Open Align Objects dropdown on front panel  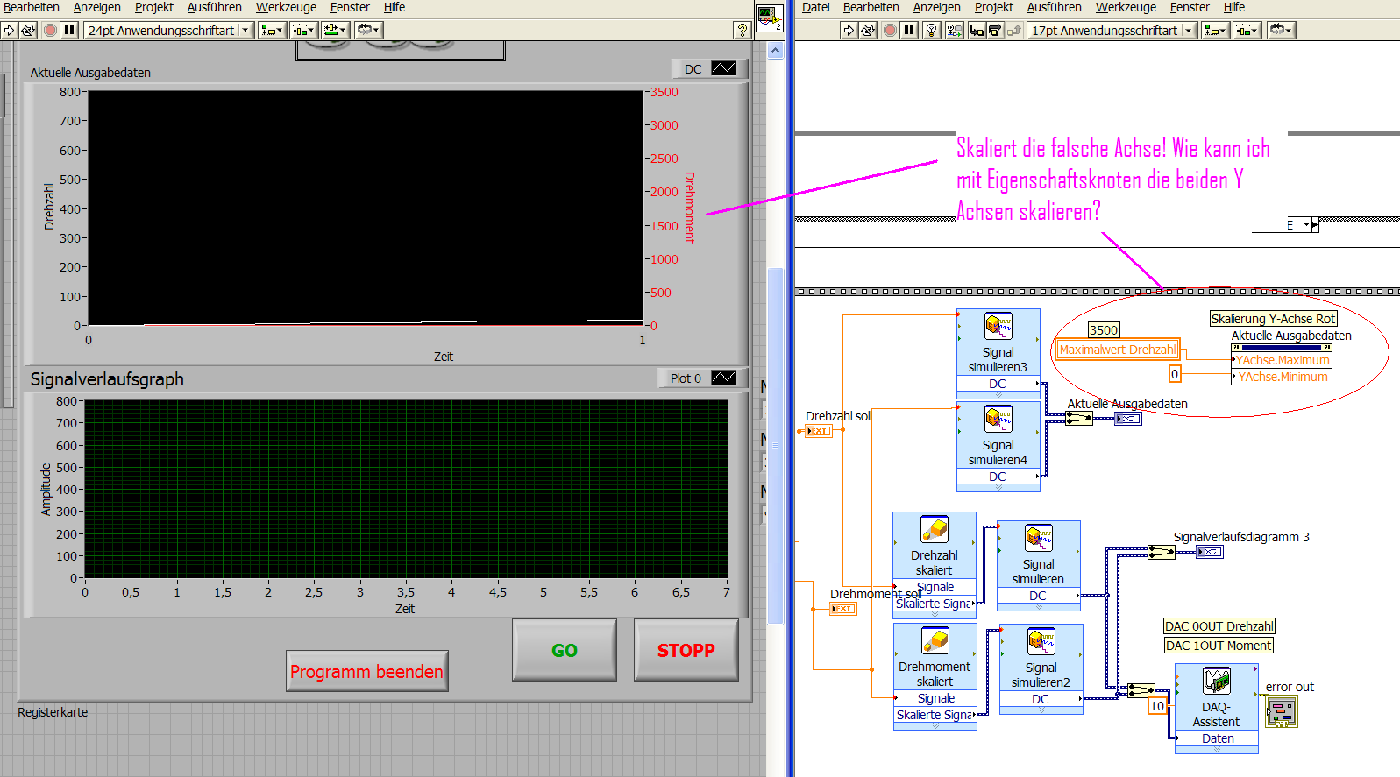(272, 30)
